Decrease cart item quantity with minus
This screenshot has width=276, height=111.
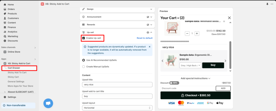pos(187,33)
